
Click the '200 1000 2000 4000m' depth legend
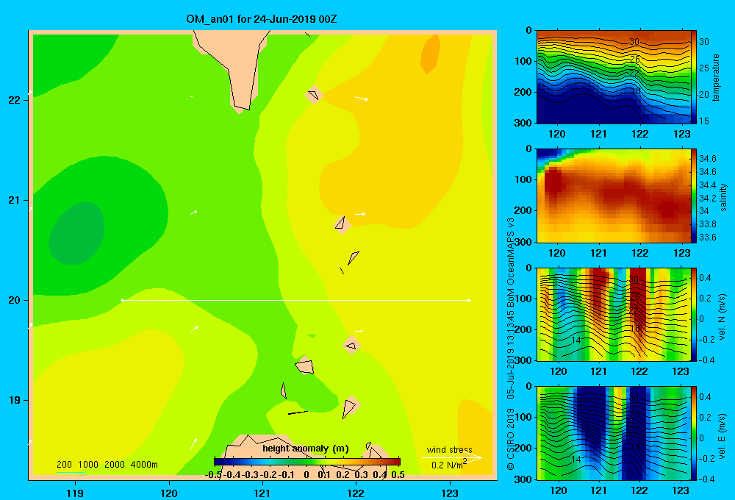pos(107,465)
